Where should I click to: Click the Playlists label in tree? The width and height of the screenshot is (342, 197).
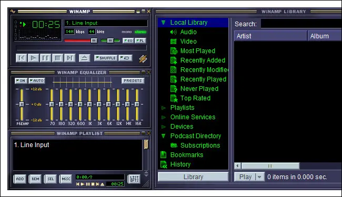coord(183,108)
